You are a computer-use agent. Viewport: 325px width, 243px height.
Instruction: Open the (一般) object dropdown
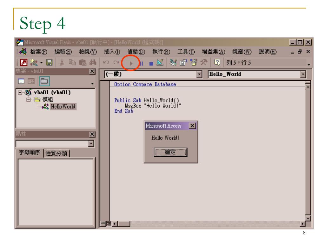[199, 74]
